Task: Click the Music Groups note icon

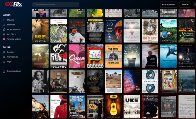Action: [x=4, y=29]
